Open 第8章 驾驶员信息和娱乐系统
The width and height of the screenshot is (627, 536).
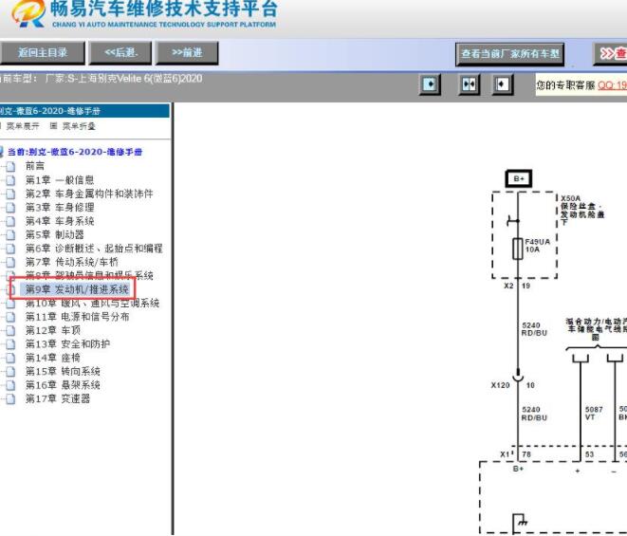tap(89, 275)
